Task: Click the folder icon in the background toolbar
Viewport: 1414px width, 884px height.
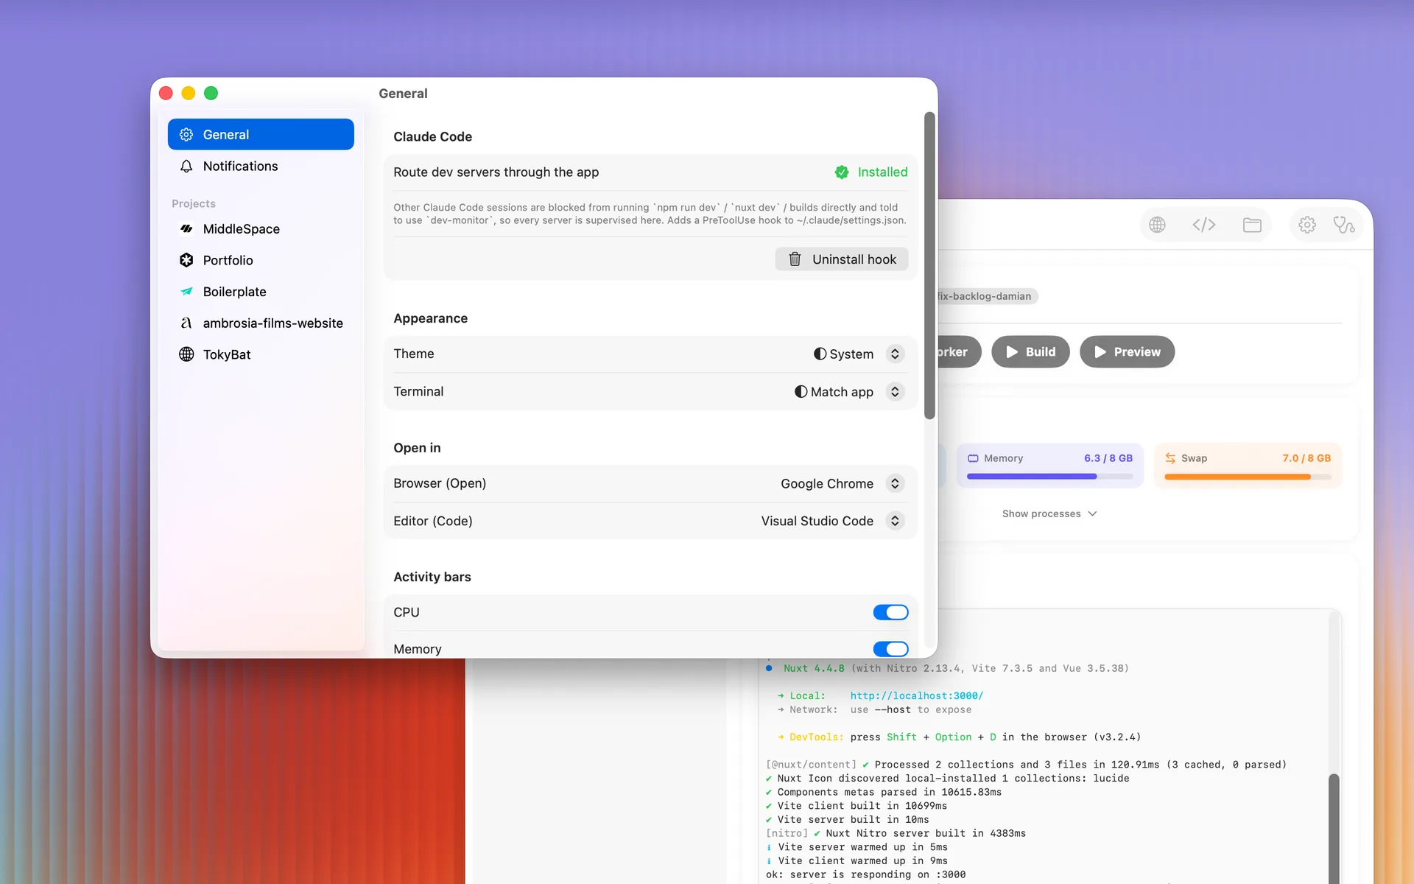Action: pos(1252,225)
